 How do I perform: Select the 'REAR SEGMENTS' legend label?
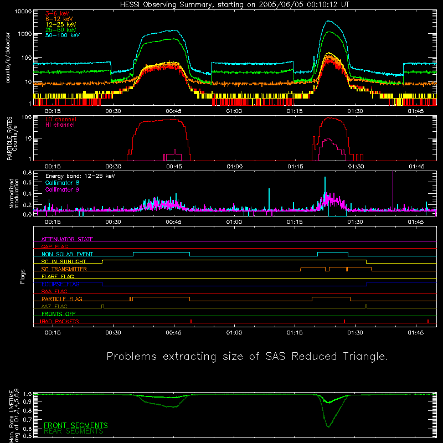[x=74, y=431]
